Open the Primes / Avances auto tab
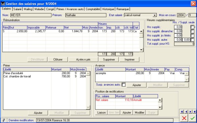 (x=70, y=9)
